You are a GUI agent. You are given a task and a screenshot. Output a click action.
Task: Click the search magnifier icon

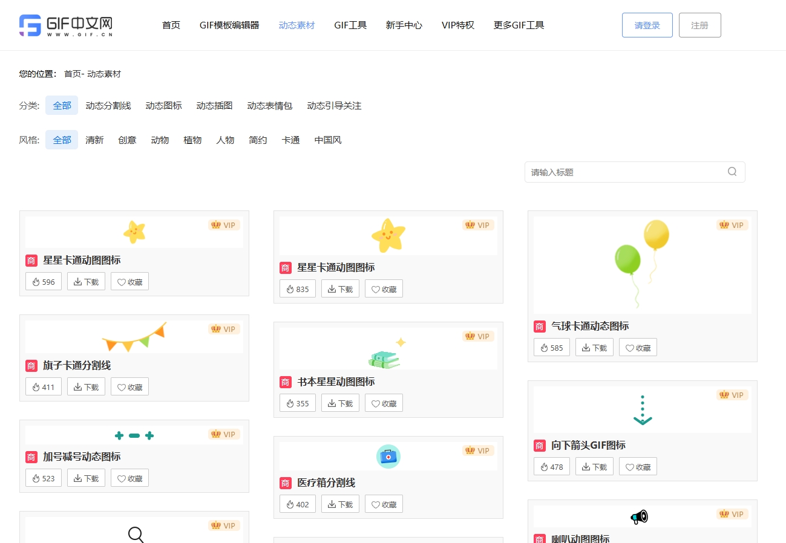tap(732, 172)
